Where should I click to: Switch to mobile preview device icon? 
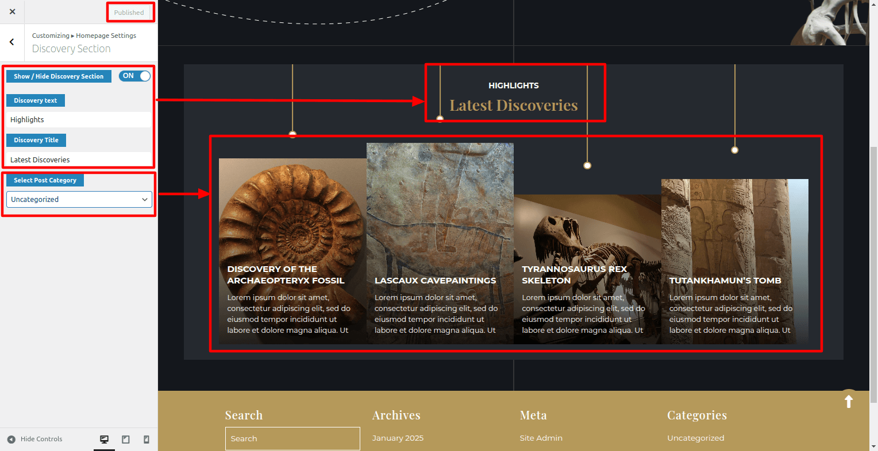pos(146,440)
